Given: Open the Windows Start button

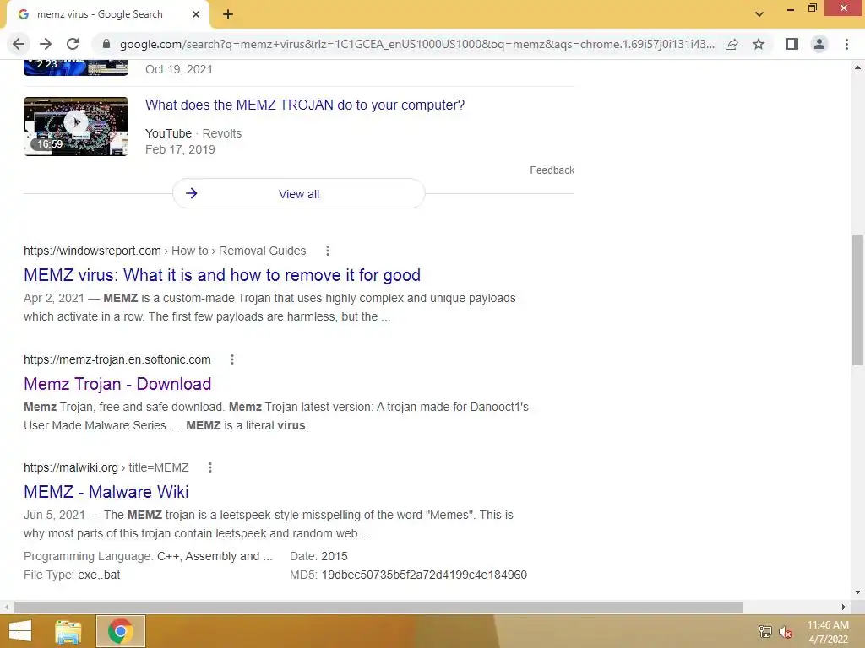Looking at the screenshot, I should tap(20, 631).
